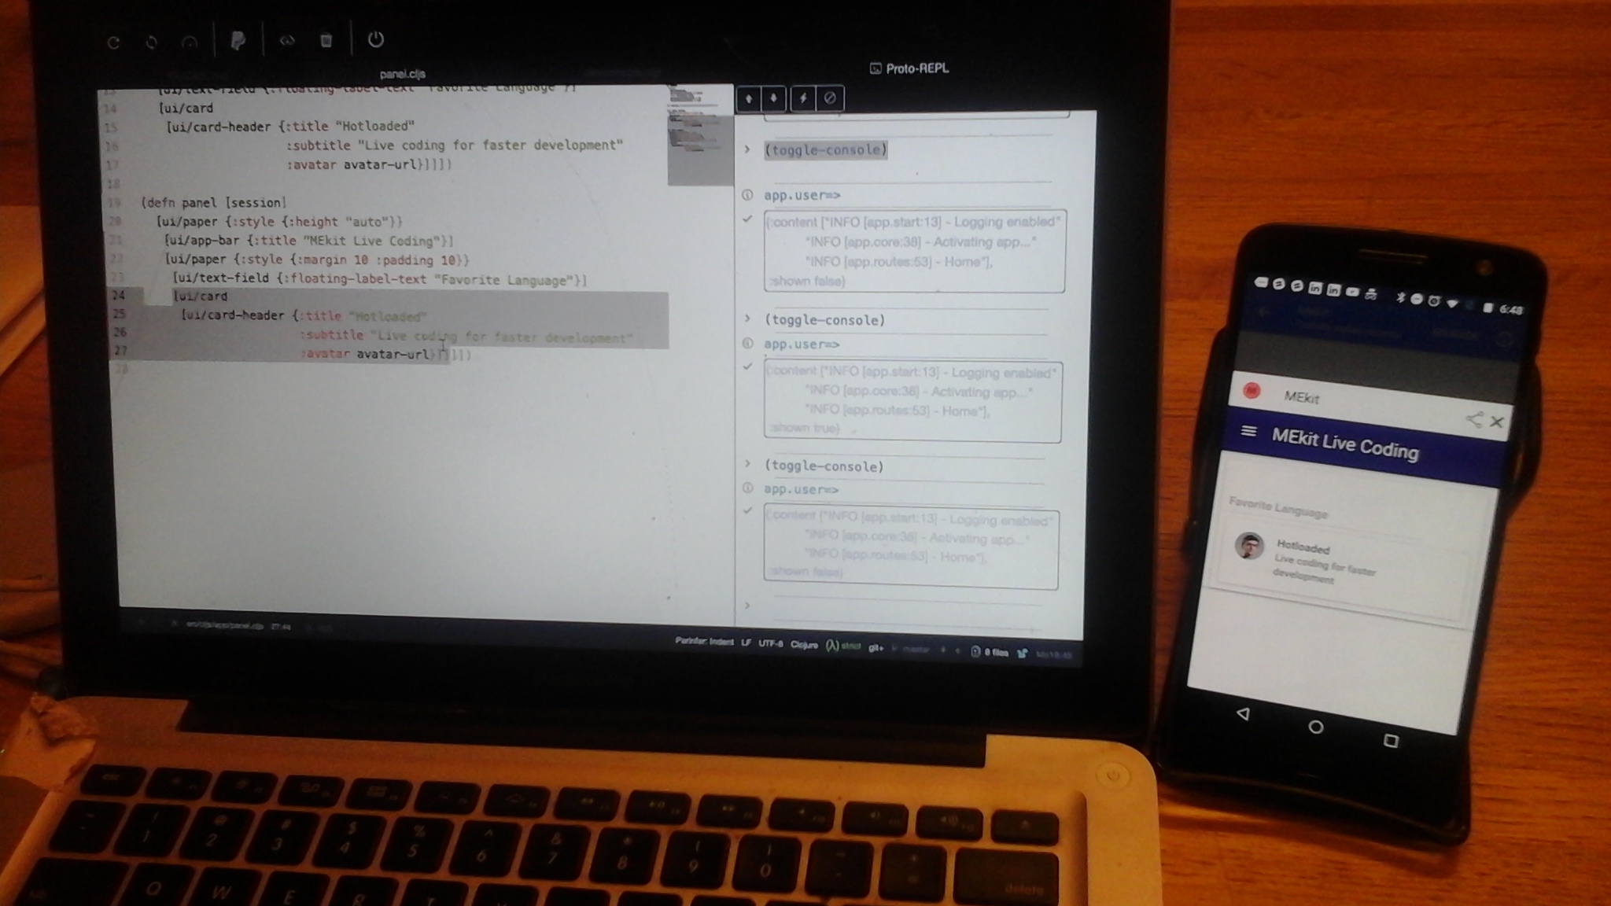Tap the Android back button on the phone
The width and height of the screenshot is (1611, 906).
pos(1243,714)
